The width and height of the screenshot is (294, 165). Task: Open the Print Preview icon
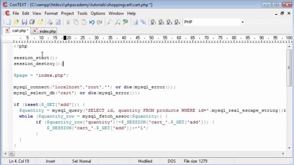58,22
